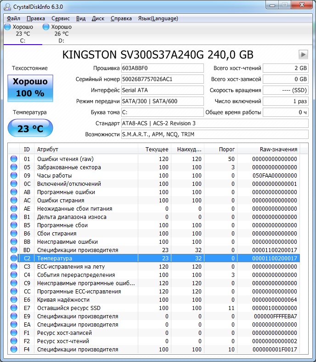Image resolution: width=316 pixels, height=362 pixels.
Task: Click status orb beside Ошибки стирания
Action: [14, 200]
